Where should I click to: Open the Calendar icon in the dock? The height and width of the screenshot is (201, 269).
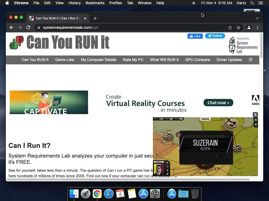(120, 194)
